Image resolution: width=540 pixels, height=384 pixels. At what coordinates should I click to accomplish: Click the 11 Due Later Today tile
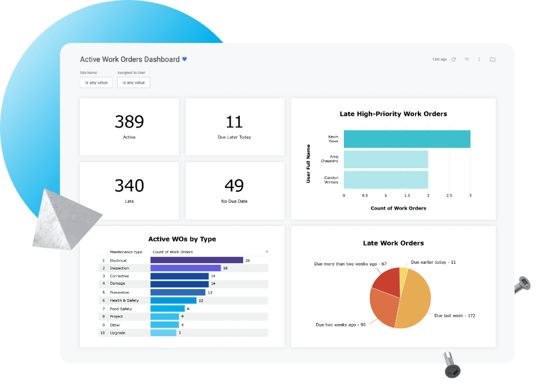click(x=234, y=126)
